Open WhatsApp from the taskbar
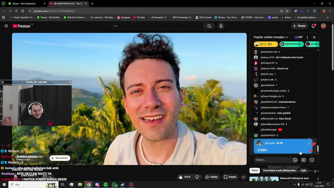The image size is (334, 188). 114,185
